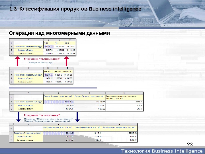Click the "янв 2002" column heading

(x=48, y=71)
